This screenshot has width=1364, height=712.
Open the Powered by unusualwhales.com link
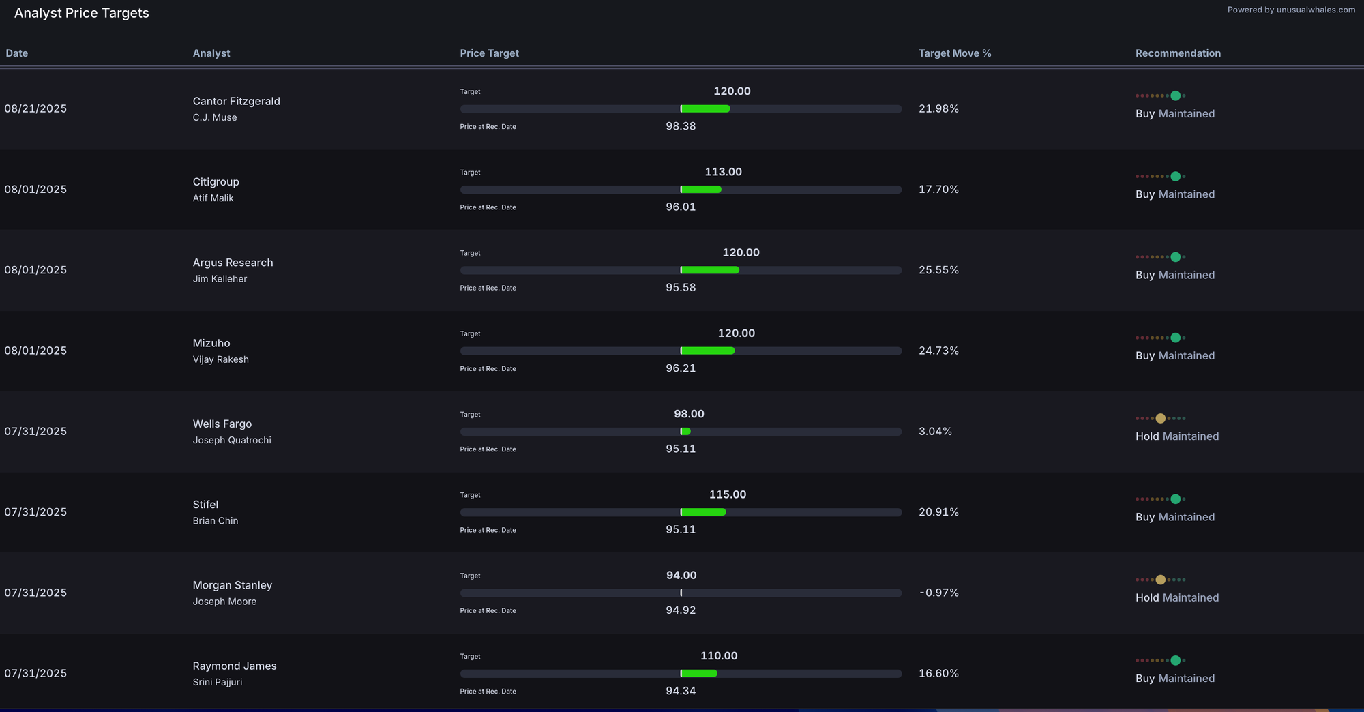[1291, 10]
